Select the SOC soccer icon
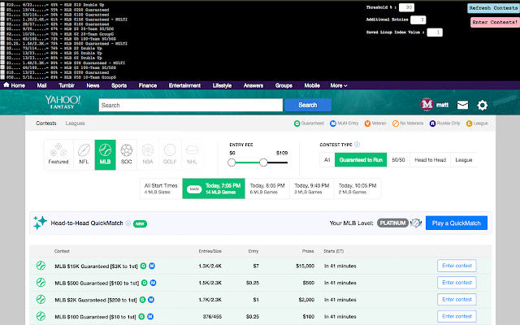 (x=127, y=150)
